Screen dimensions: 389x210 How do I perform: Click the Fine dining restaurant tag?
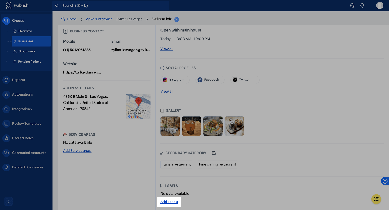click(x=217, y=164)
